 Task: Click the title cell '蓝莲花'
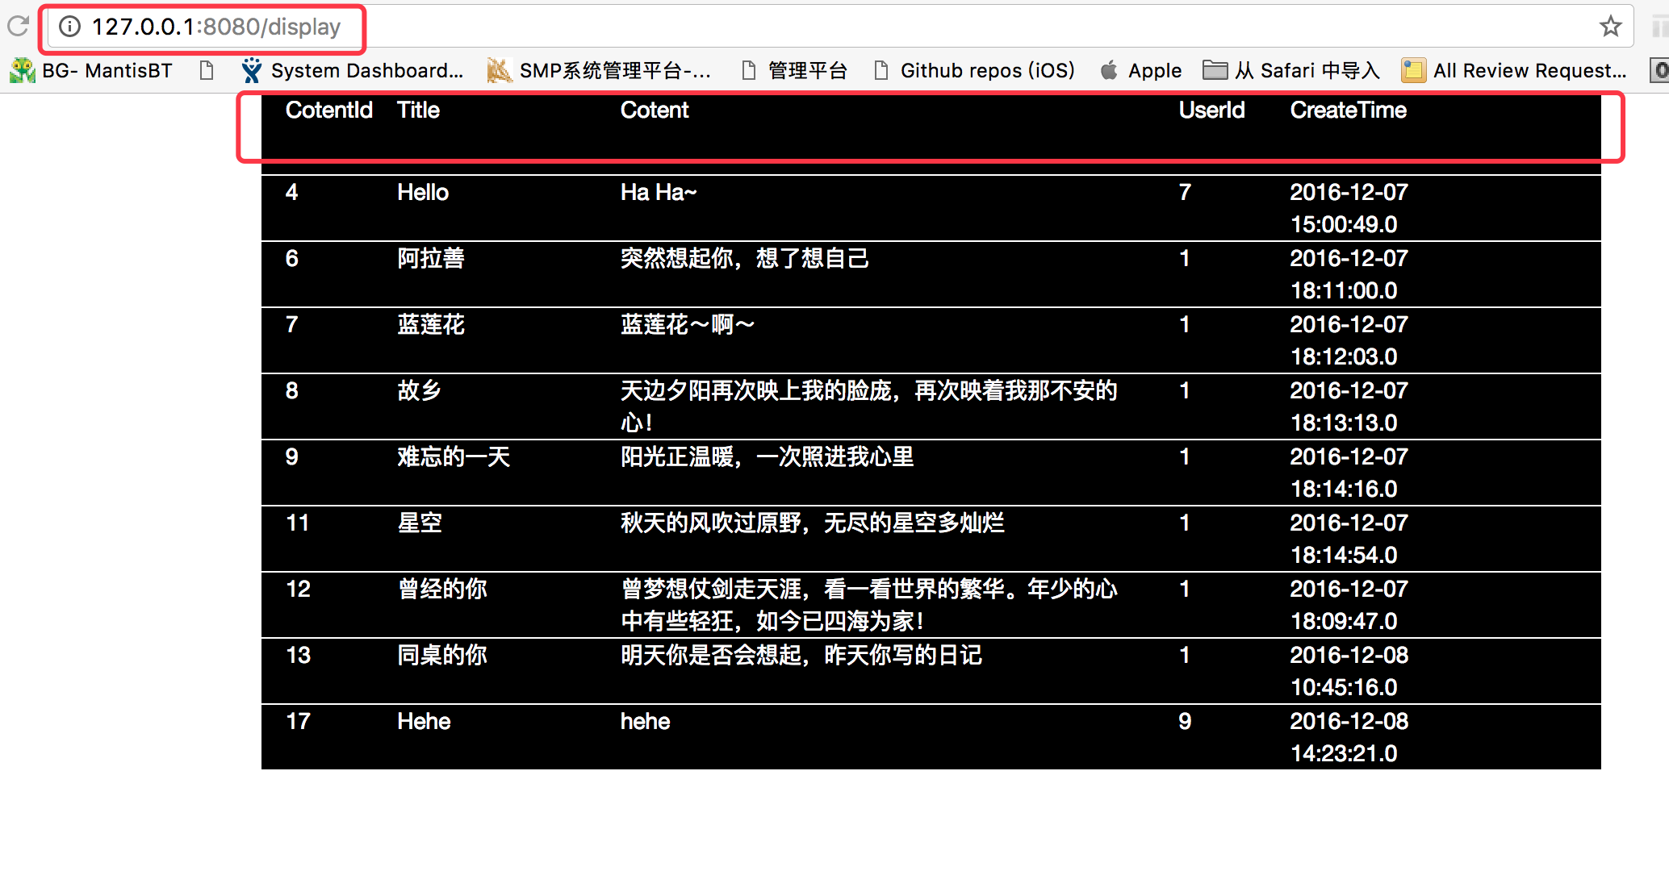tap(431, 324)
